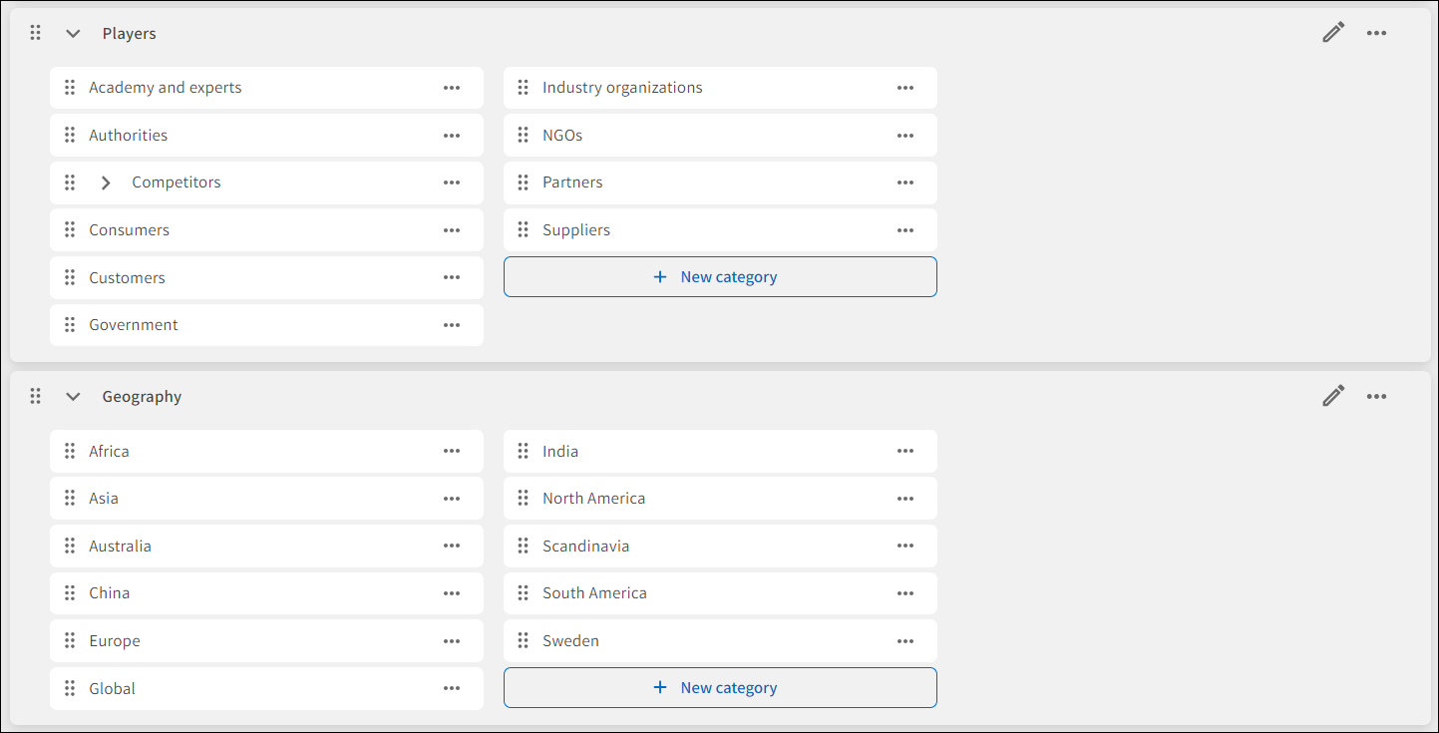Click the edit pencil for Players section

point(1333,33)
